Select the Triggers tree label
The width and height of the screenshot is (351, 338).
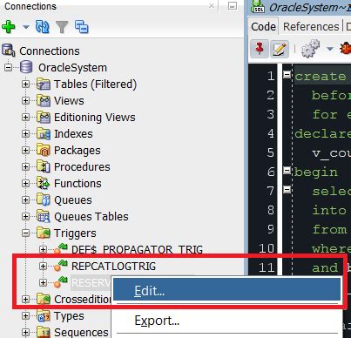75,233
